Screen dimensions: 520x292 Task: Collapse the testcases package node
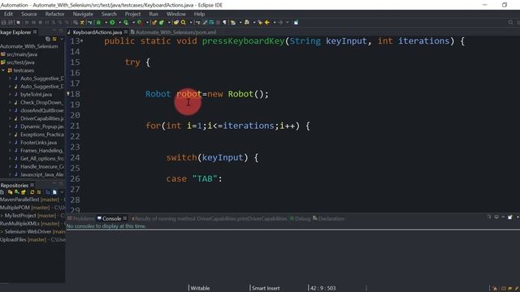point(3,71)
